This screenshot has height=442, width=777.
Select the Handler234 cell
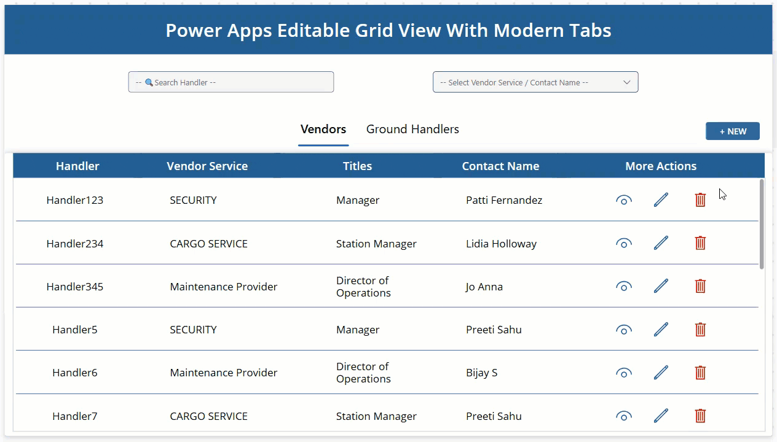pyautogui.click(x=75, y=244)
